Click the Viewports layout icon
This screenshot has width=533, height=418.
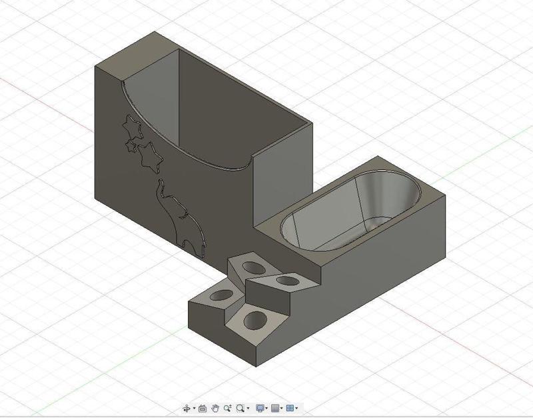290,408
